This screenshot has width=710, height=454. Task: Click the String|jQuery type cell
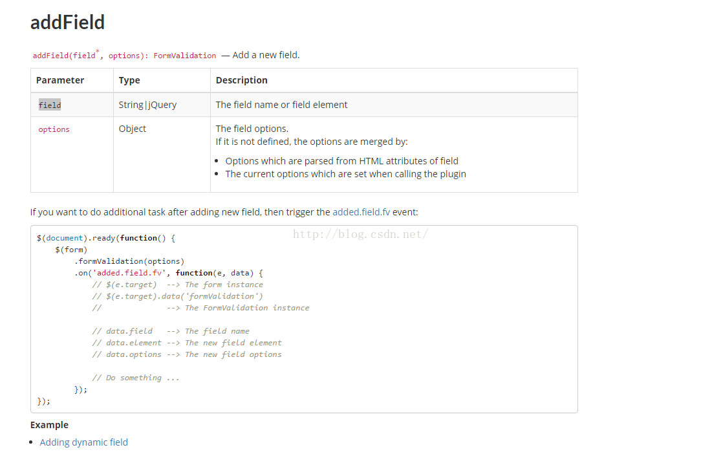coord(147,105)
